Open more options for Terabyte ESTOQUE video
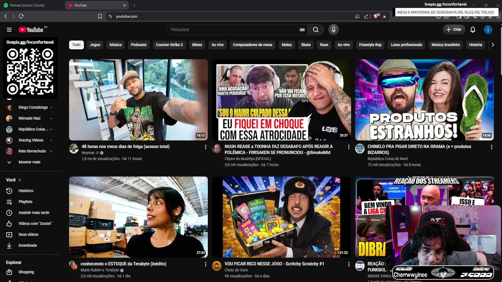 [206, 264]
